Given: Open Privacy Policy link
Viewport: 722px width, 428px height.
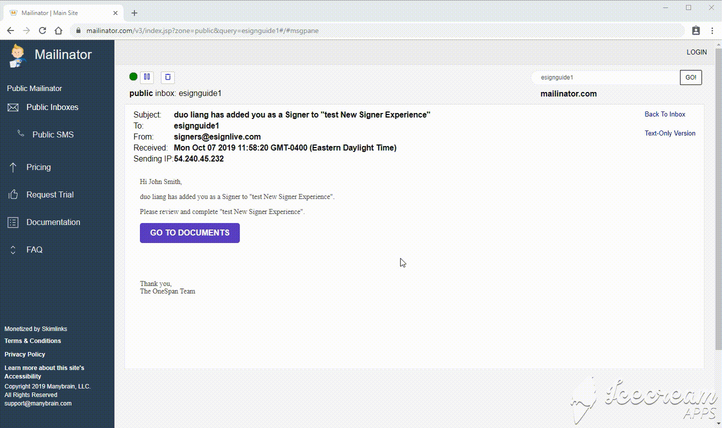Looking at the screenshot, I should point(25,354).
